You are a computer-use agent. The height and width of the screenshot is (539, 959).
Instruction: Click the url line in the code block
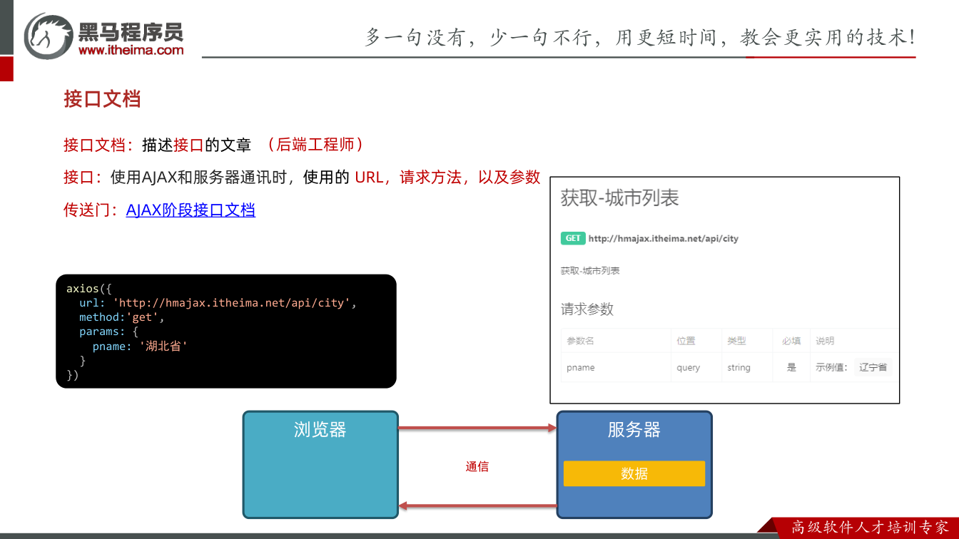point(218,303)
